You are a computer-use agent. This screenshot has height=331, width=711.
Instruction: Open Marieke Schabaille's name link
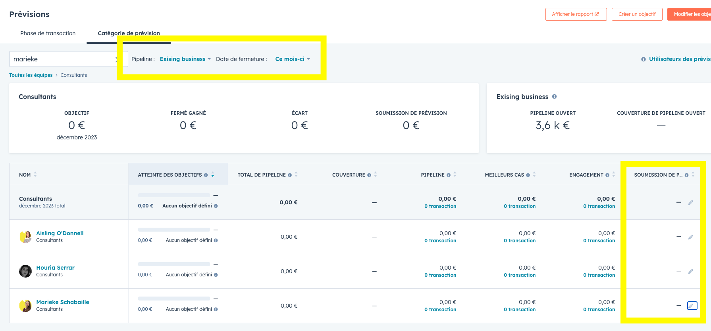tap(63, 302)
